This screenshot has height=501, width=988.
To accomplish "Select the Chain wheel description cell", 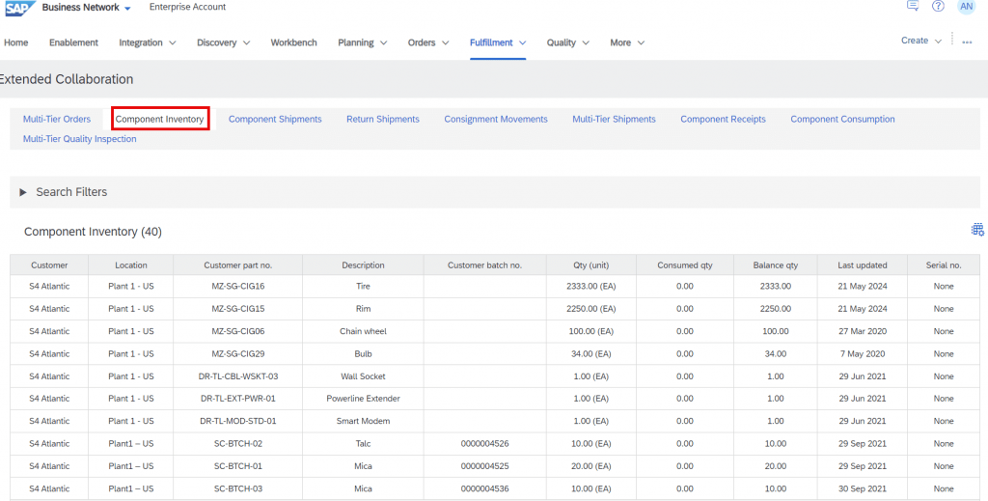I will tap(363, 331).
